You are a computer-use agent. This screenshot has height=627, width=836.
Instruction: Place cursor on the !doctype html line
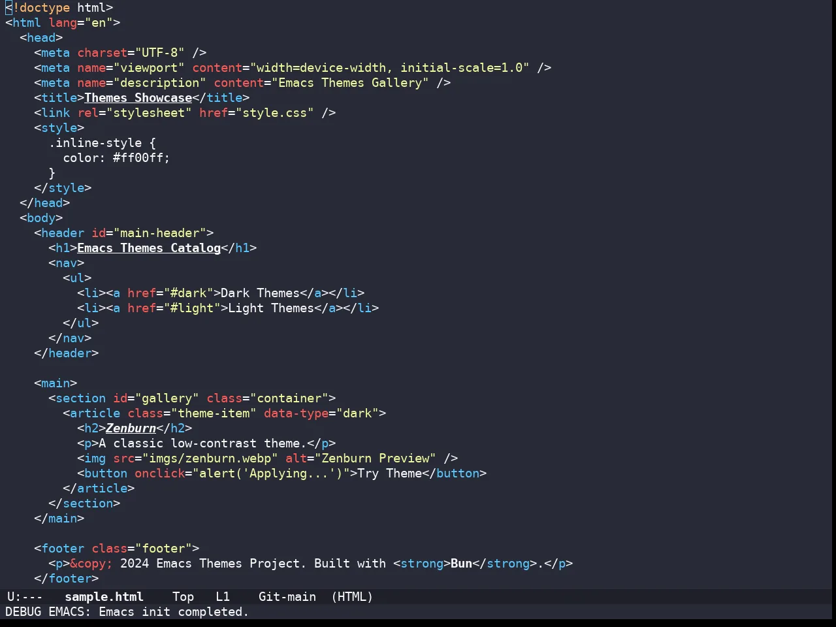tap(59, 8)
